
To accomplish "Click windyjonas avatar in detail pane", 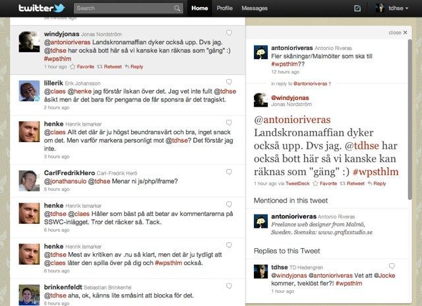I will [261, 100].
